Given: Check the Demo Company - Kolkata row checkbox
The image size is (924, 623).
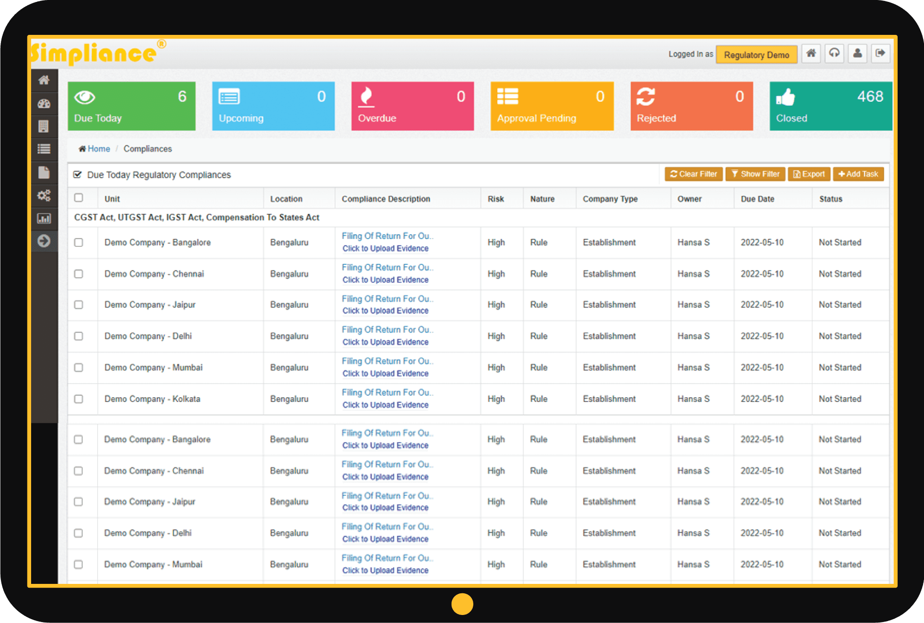Looking at the screenshot, I should 79,399.
